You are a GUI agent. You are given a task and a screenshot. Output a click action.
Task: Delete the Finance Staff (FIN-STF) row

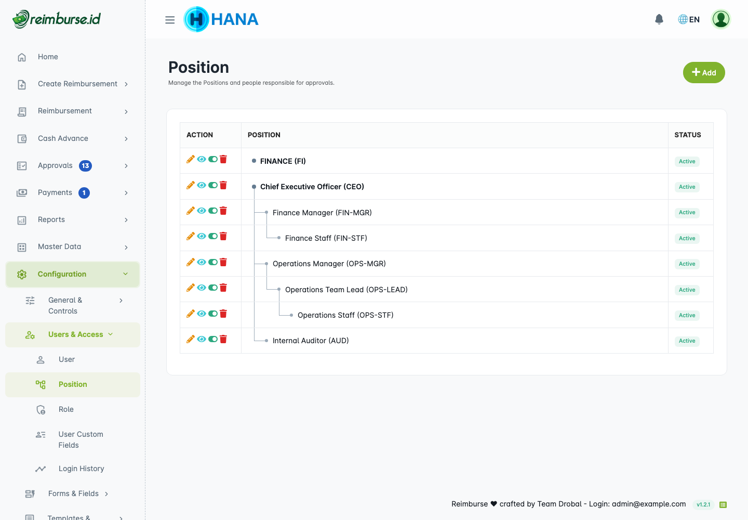coord(223,236)
